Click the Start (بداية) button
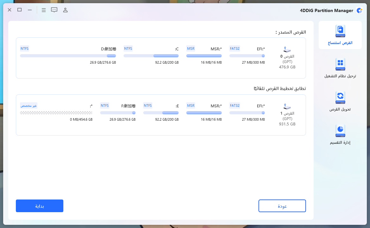This screenshot has width=370, height=228. tap(40, 206)
